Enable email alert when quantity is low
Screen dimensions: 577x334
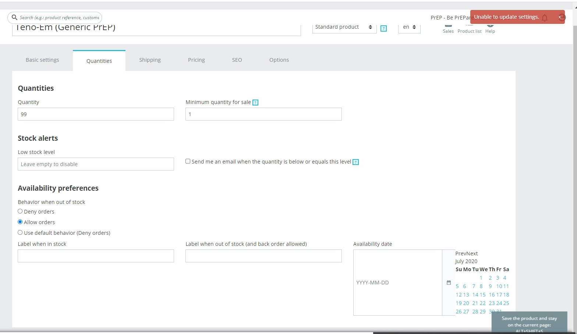click(x=188, y=161)
